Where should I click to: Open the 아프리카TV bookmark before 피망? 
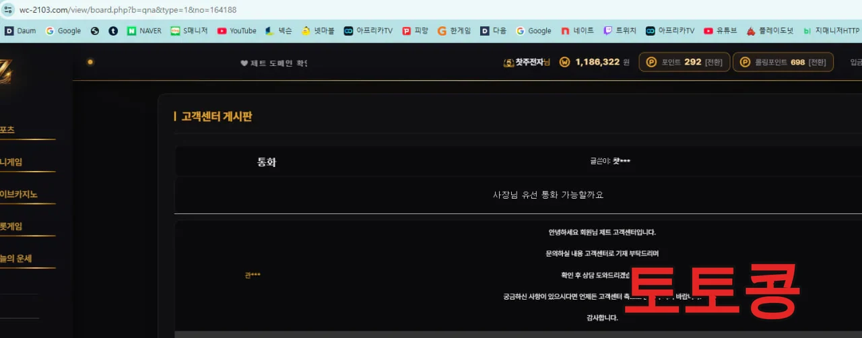(x=368, y=30)
